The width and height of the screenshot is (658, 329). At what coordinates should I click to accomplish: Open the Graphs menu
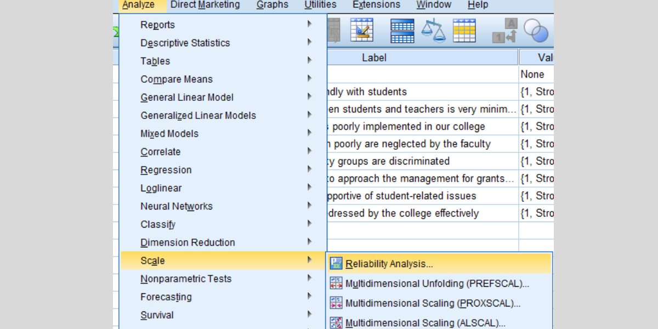272,5
